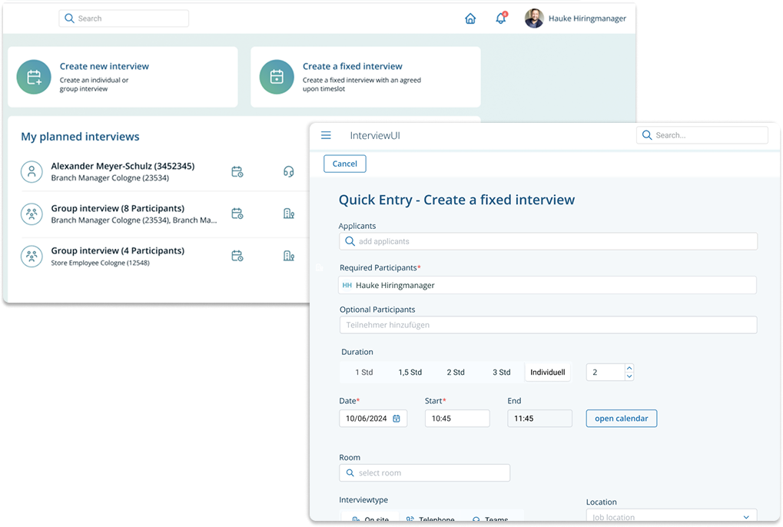The width and height of the screenshot is (783, 527).
Task: Select the 3 Std duration option
Action: click(501, 372)
